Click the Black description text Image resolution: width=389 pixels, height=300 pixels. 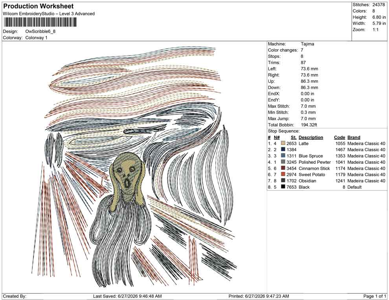tap(304, 187)
